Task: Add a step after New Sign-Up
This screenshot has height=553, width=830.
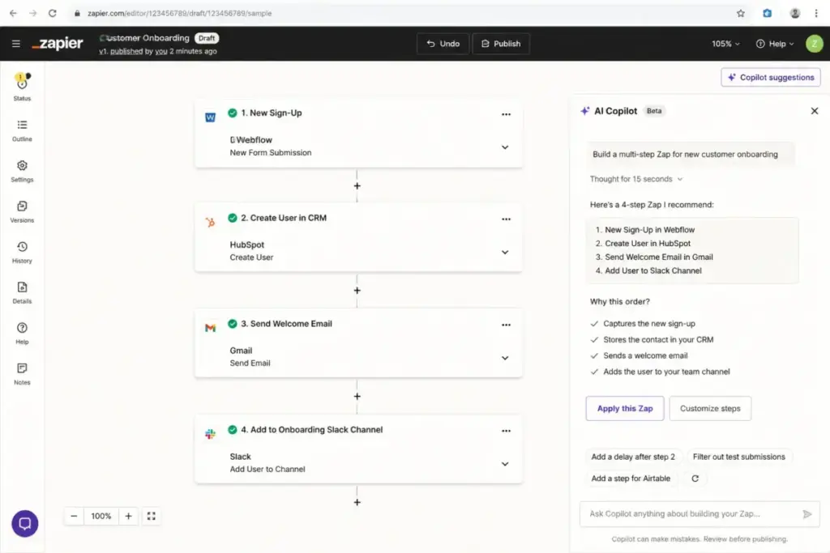Action: pos(357,185)
